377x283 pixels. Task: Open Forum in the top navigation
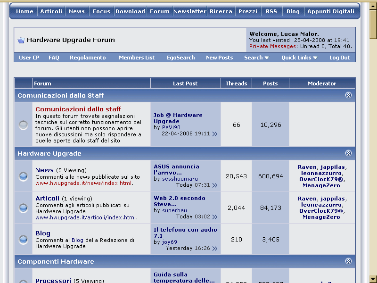click(160, 11)
